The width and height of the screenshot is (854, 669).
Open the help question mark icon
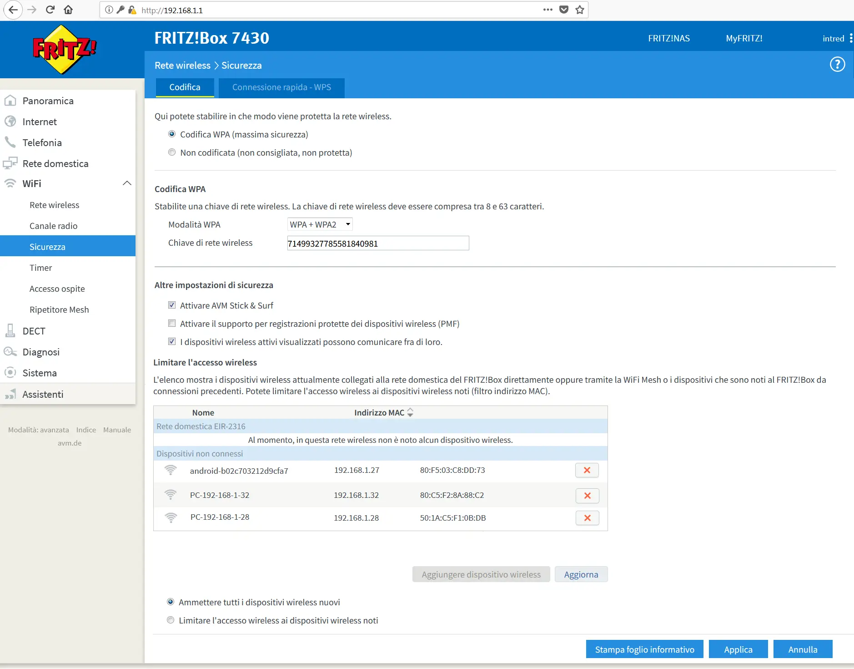(x=837, y=64)
